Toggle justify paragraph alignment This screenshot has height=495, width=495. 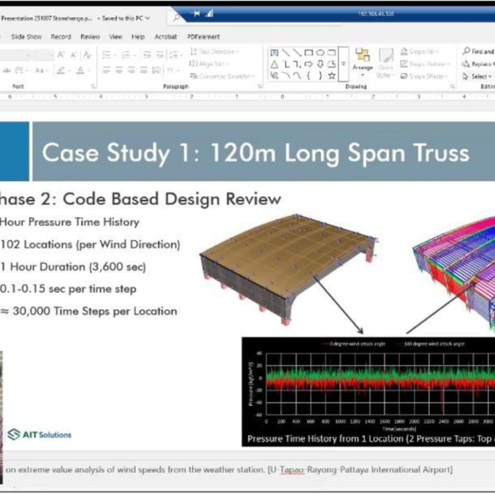[143, 70]
